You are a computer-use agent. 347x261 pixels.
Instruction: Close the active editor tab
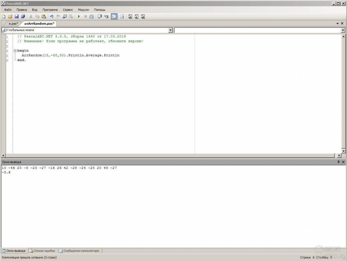342,23
